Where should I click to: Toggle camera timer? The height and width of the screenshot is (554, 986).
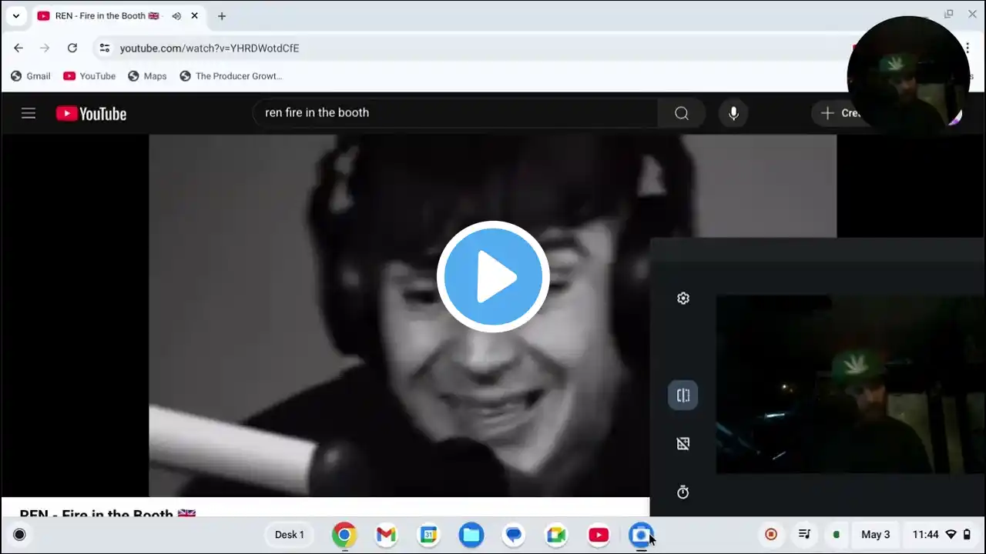tap(683, 492)
